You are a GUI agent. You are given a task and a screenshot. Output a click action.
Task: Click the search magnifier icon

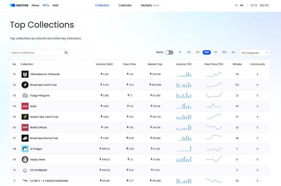(66, 53)
